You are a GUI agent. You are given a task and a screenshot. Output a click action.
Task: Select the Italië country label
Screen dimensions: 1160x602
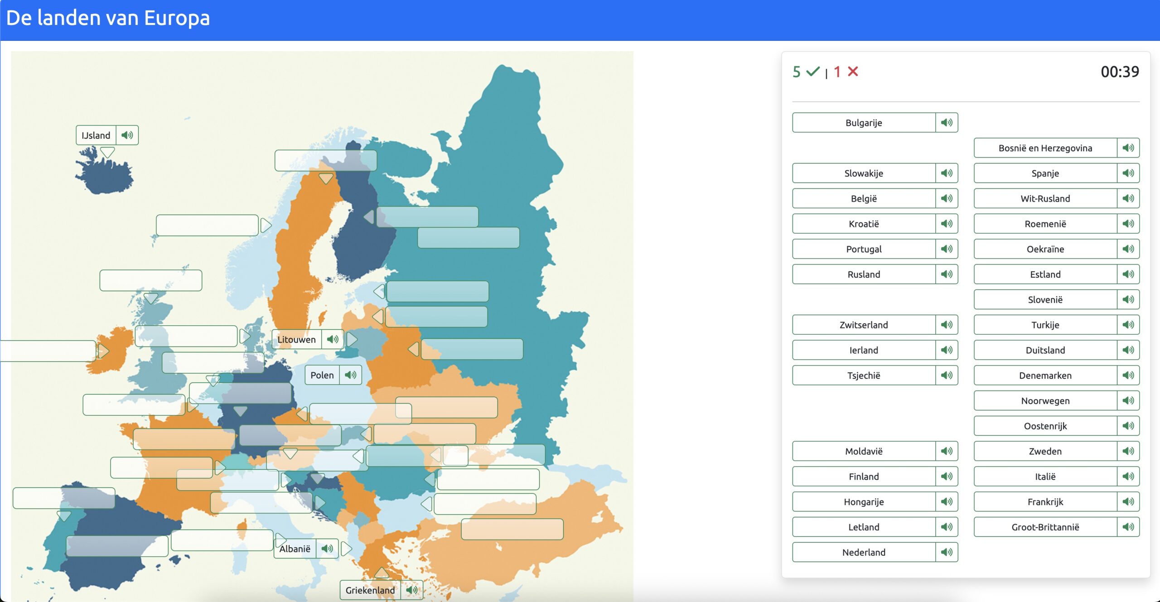pyautogui.click(x=1045, y=477)
